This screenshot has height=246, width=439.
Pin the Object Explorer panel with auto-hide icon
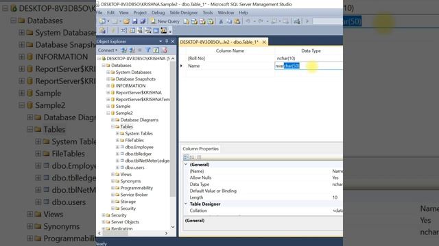[167, 41]
